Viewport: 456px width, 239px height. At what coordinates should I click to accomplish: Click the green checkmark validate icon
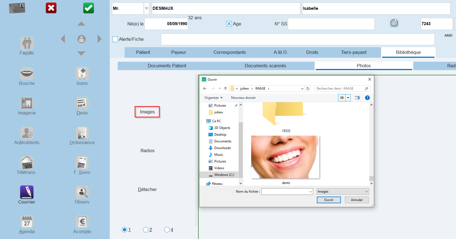coord(89,8)
